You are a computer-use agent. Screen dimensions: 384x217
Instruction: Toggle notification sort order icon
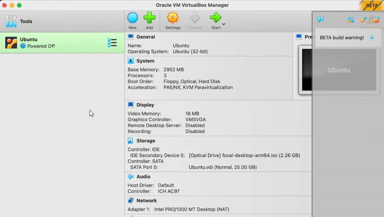pyautogui.click(x=351, y=20)
